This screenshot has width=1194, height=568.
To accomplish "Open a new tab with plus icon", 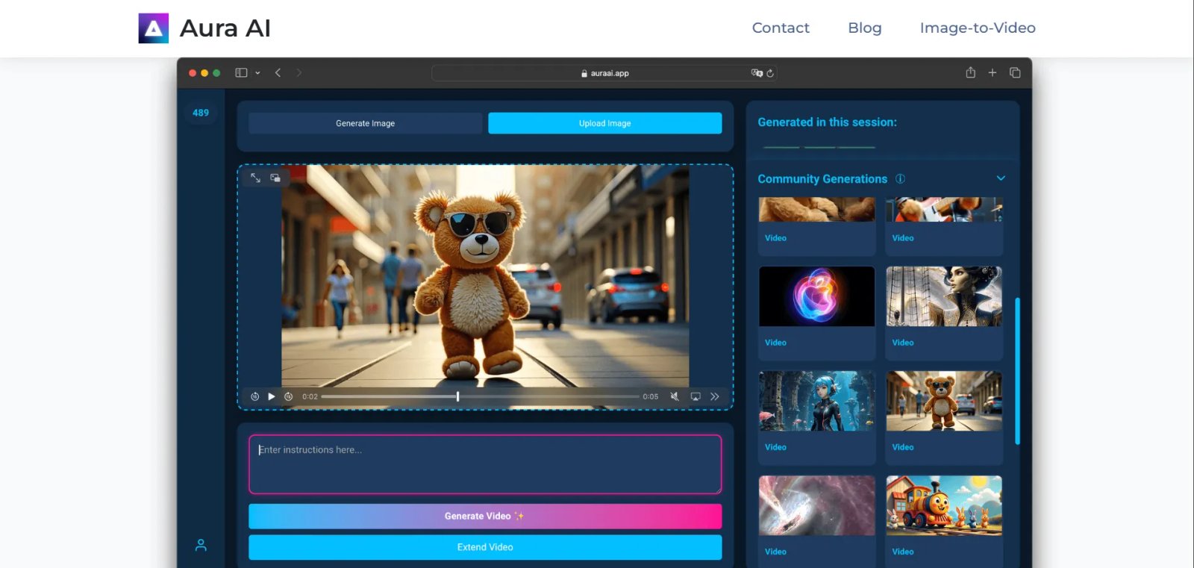I will (993, 72).
